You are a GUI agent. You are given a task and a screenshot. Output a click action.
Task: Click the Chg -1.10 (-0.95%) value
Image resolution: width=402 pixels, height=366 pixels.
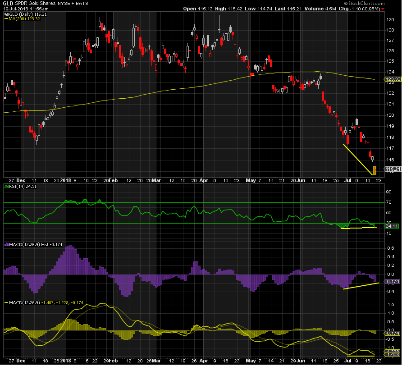point(359,9)
